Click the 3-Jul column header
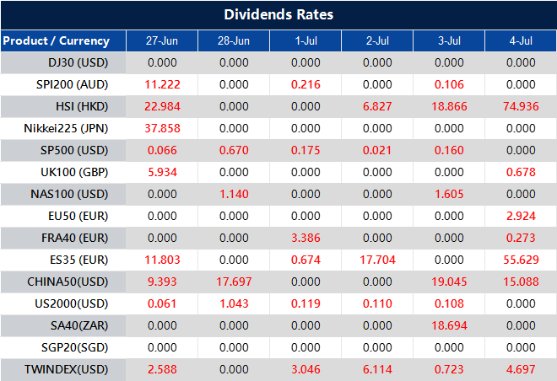The image size is (557, 381). click(448, 40)
